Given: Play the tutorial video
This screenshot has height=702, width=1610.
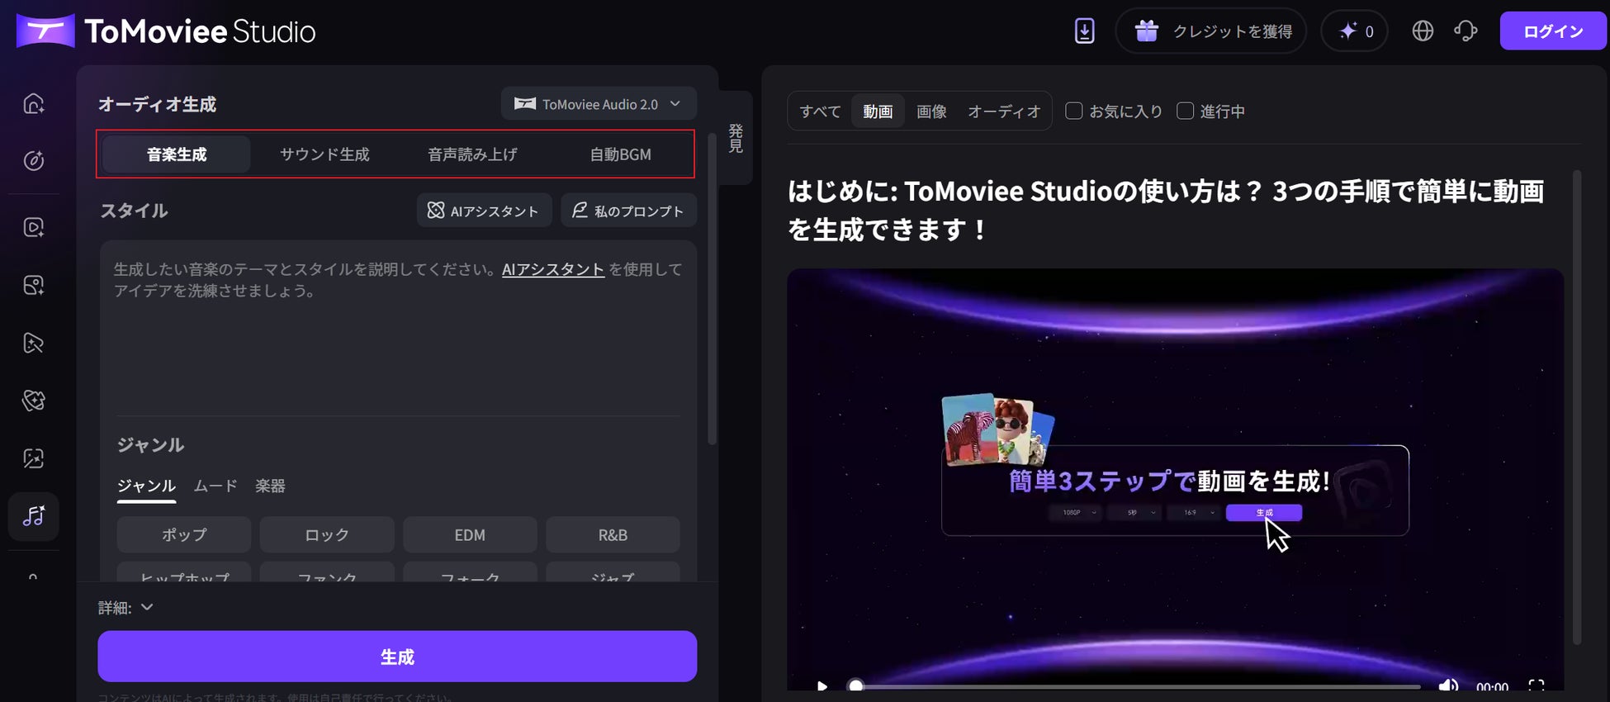Looking at the screenshot, I should click(822, 686).
